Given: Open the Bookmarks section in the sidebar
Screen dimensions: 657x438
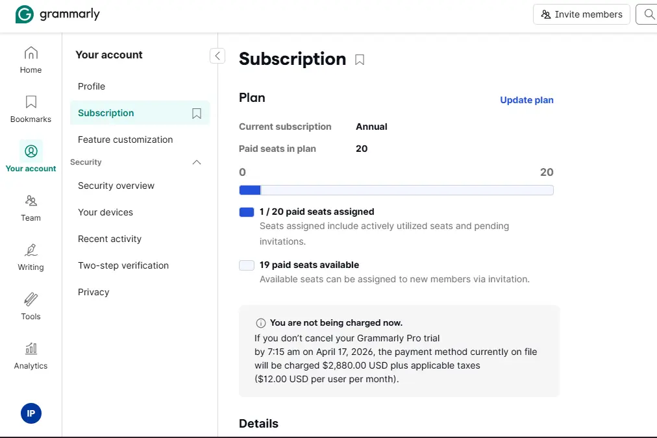Looking at the screenshot, I should pos(31,109).
